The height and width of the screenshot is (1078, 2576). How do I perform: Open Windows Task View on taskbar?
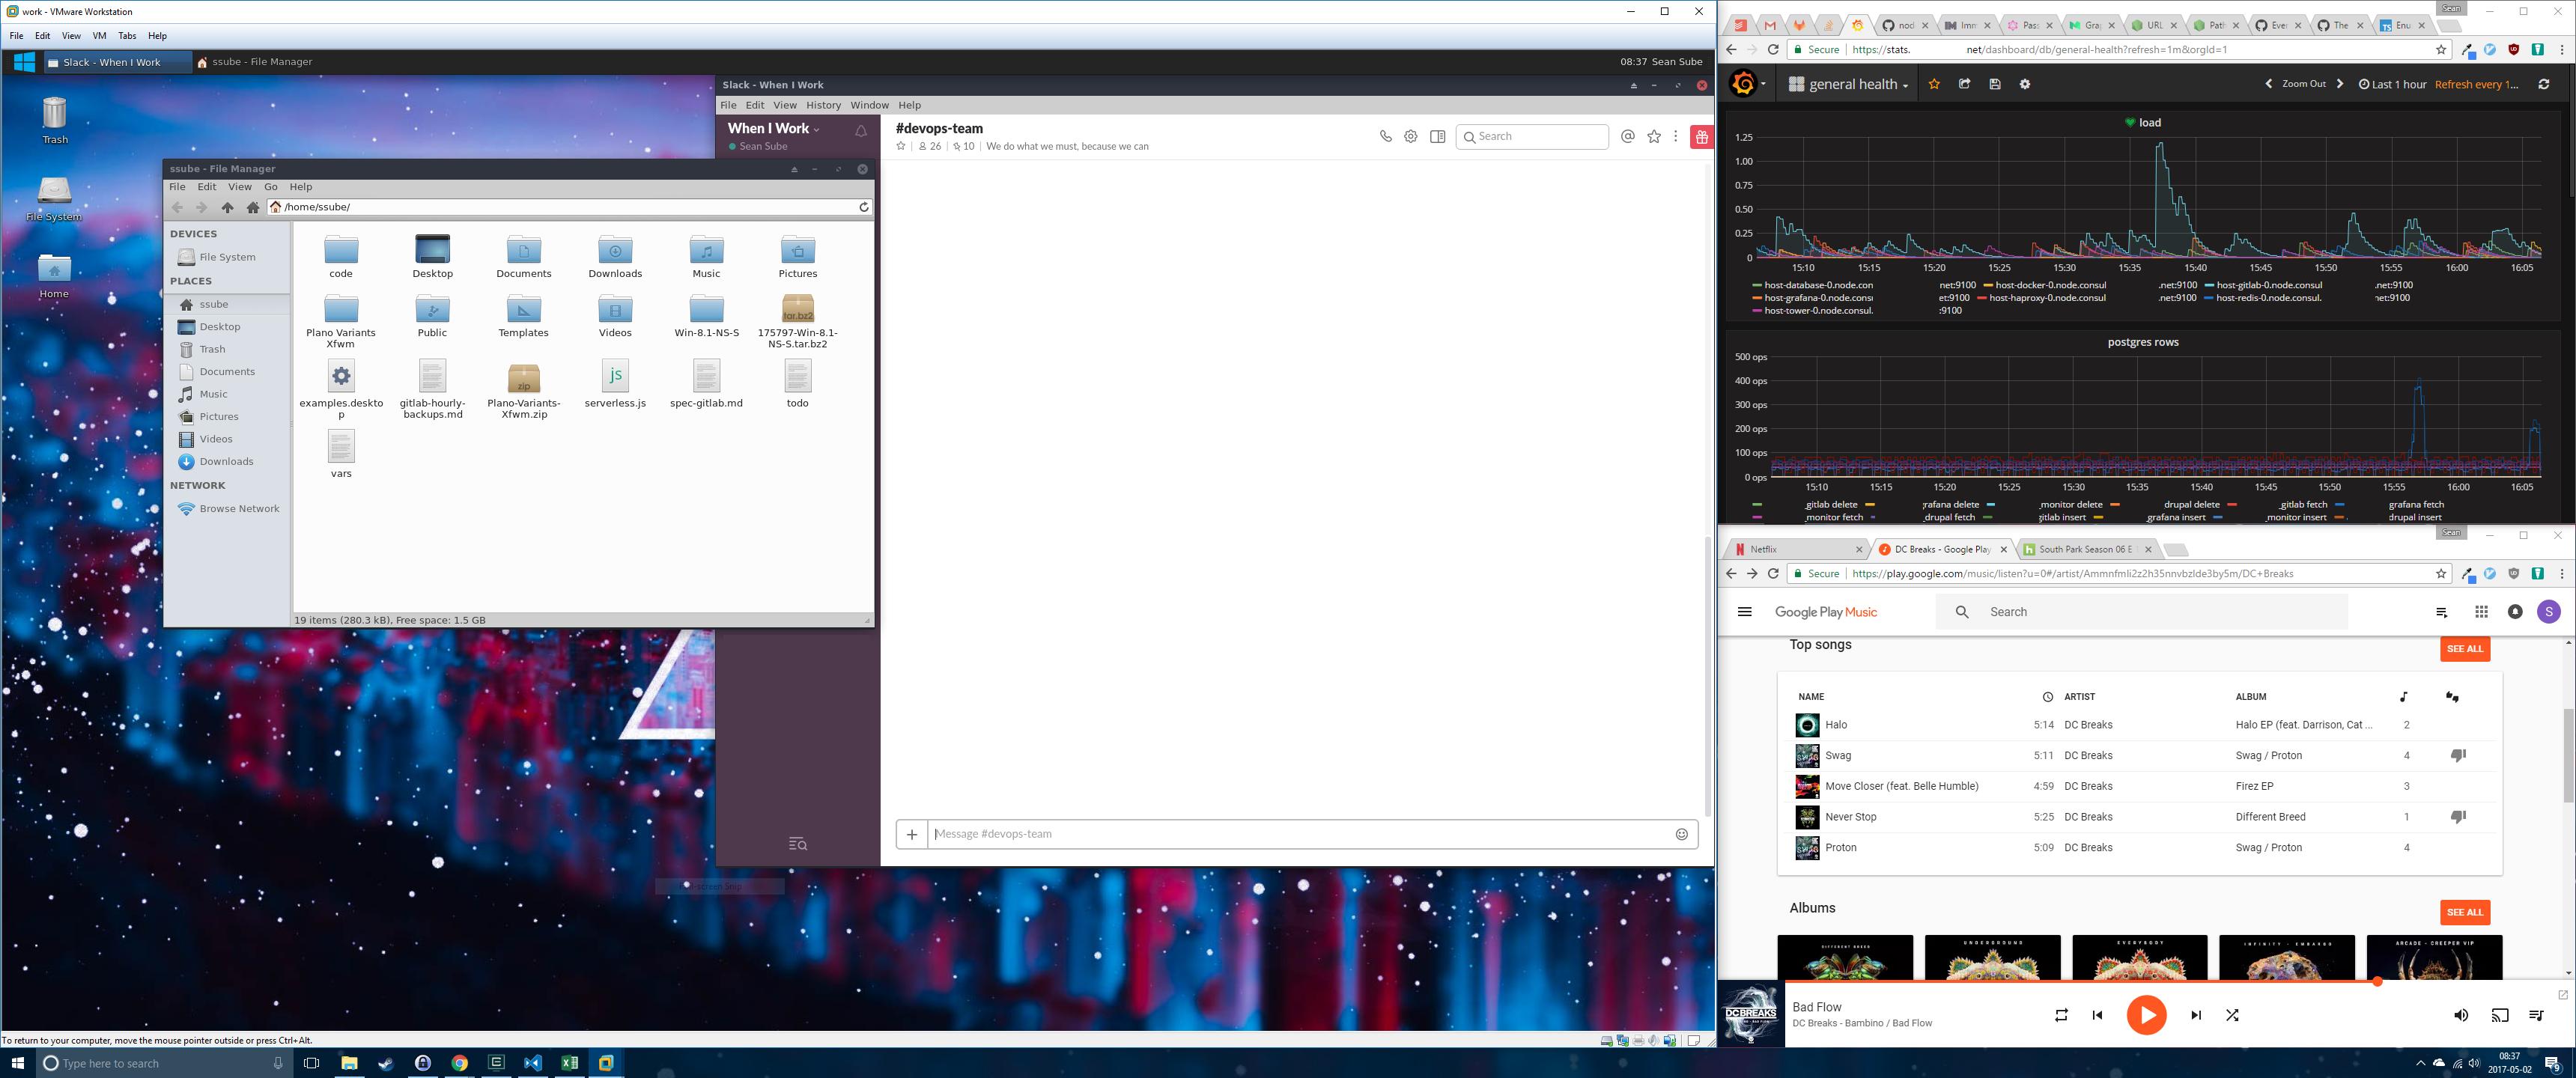coord(311,1063)
